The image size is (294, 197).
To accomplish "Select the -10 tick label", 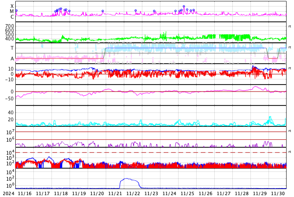I will [x=10, y=79].
